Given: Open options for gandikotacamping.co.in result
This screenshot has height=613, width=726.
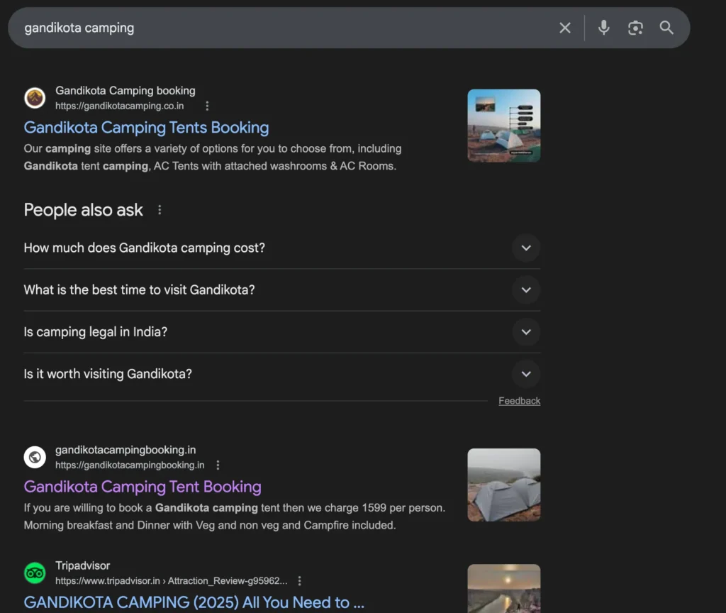Looking at the screenshot, I should [207, 106].
